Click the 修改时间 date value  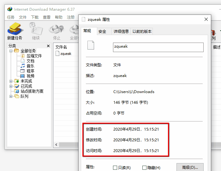(x=136, y=140)
